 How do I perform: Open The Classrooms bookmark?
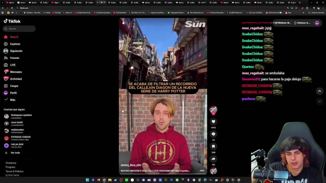195,13
